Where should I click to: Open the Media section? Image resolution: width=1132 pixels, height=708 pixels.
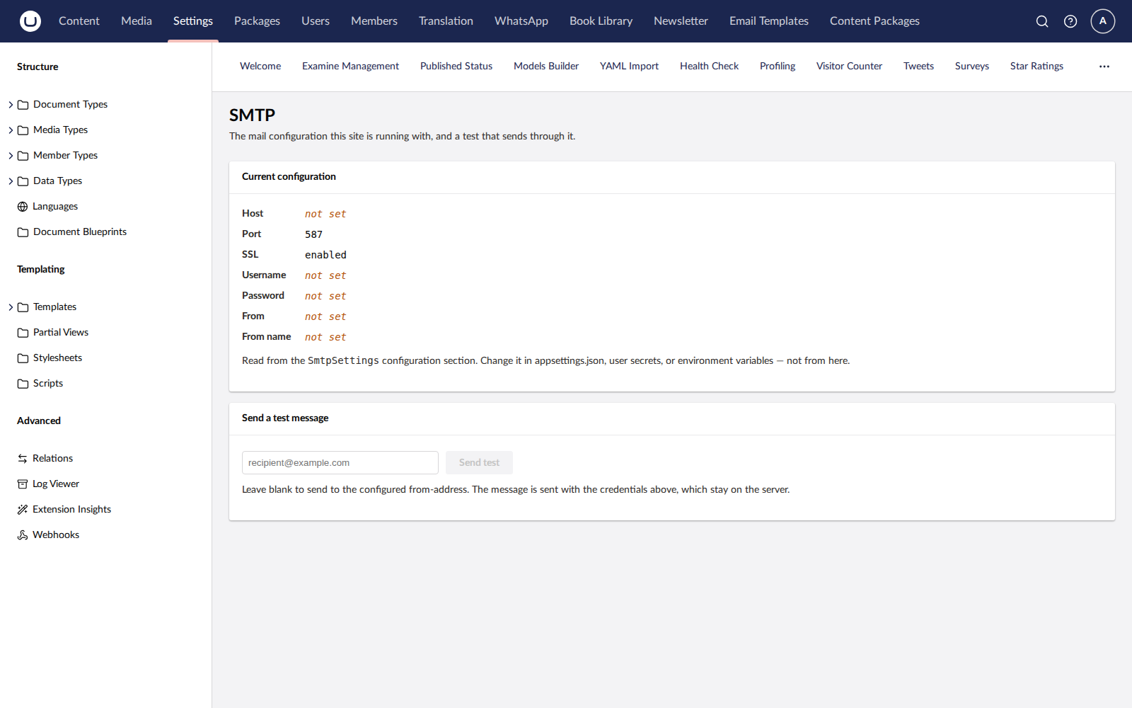[x=137, y=21]
